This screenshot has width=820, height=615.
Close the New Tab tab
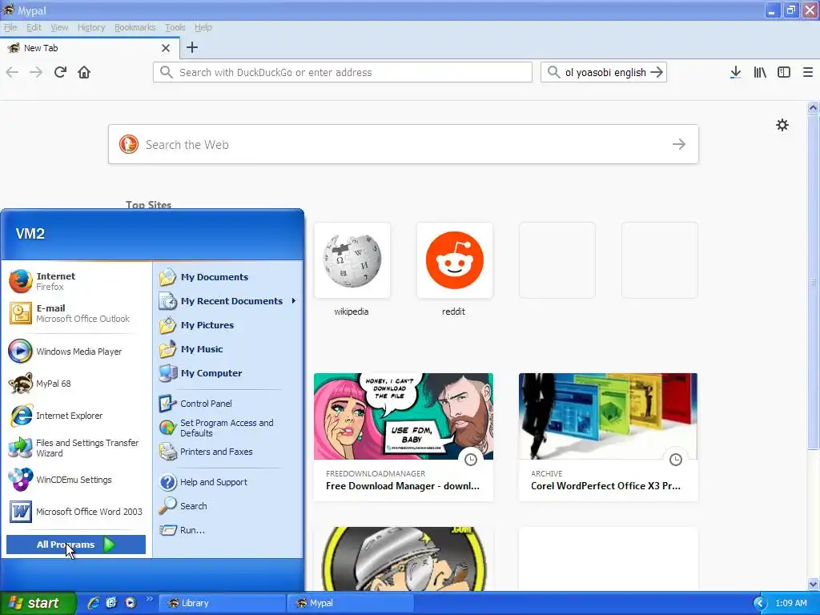click(x=166, y=48)
